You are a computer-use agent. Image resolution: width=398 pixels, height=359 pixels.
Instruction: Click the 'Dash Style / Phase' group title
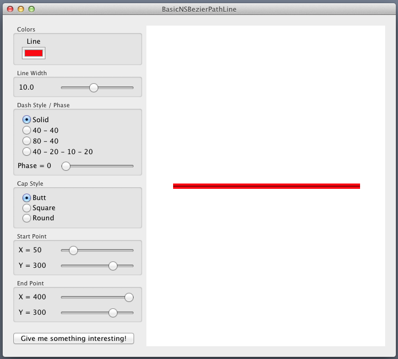pos(43,105)
